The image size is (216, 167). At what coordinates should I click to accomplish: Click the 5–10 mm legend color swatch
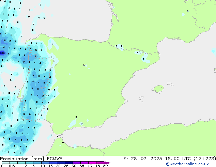(x=37, y=163)
